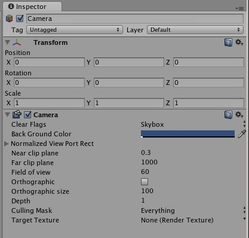This screenshot has height=238, width=249.
Task: Disable the Camera component checkbox
Action: (x=27, y=115)
